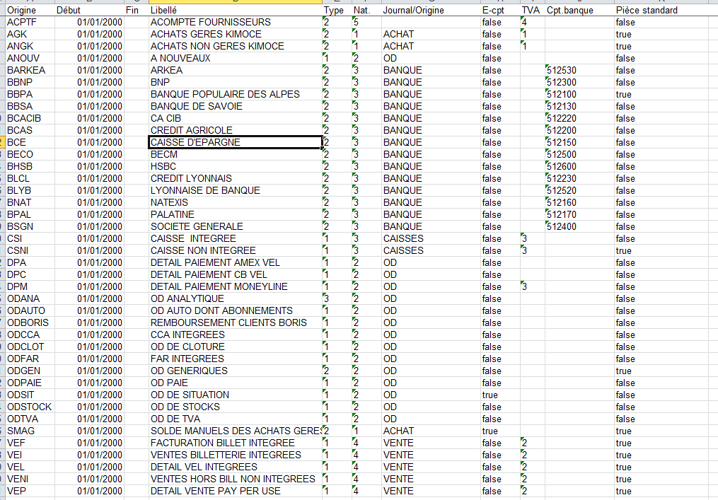The height and width of the screenshot is (500, 718).
Task: Click the ODANA origin code cell
Action: pyautogui.click(x=22, y=298)
